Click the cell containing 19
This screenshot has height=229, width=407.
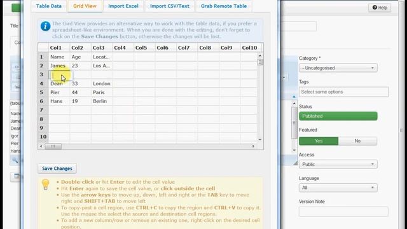[x=80, y=101]
